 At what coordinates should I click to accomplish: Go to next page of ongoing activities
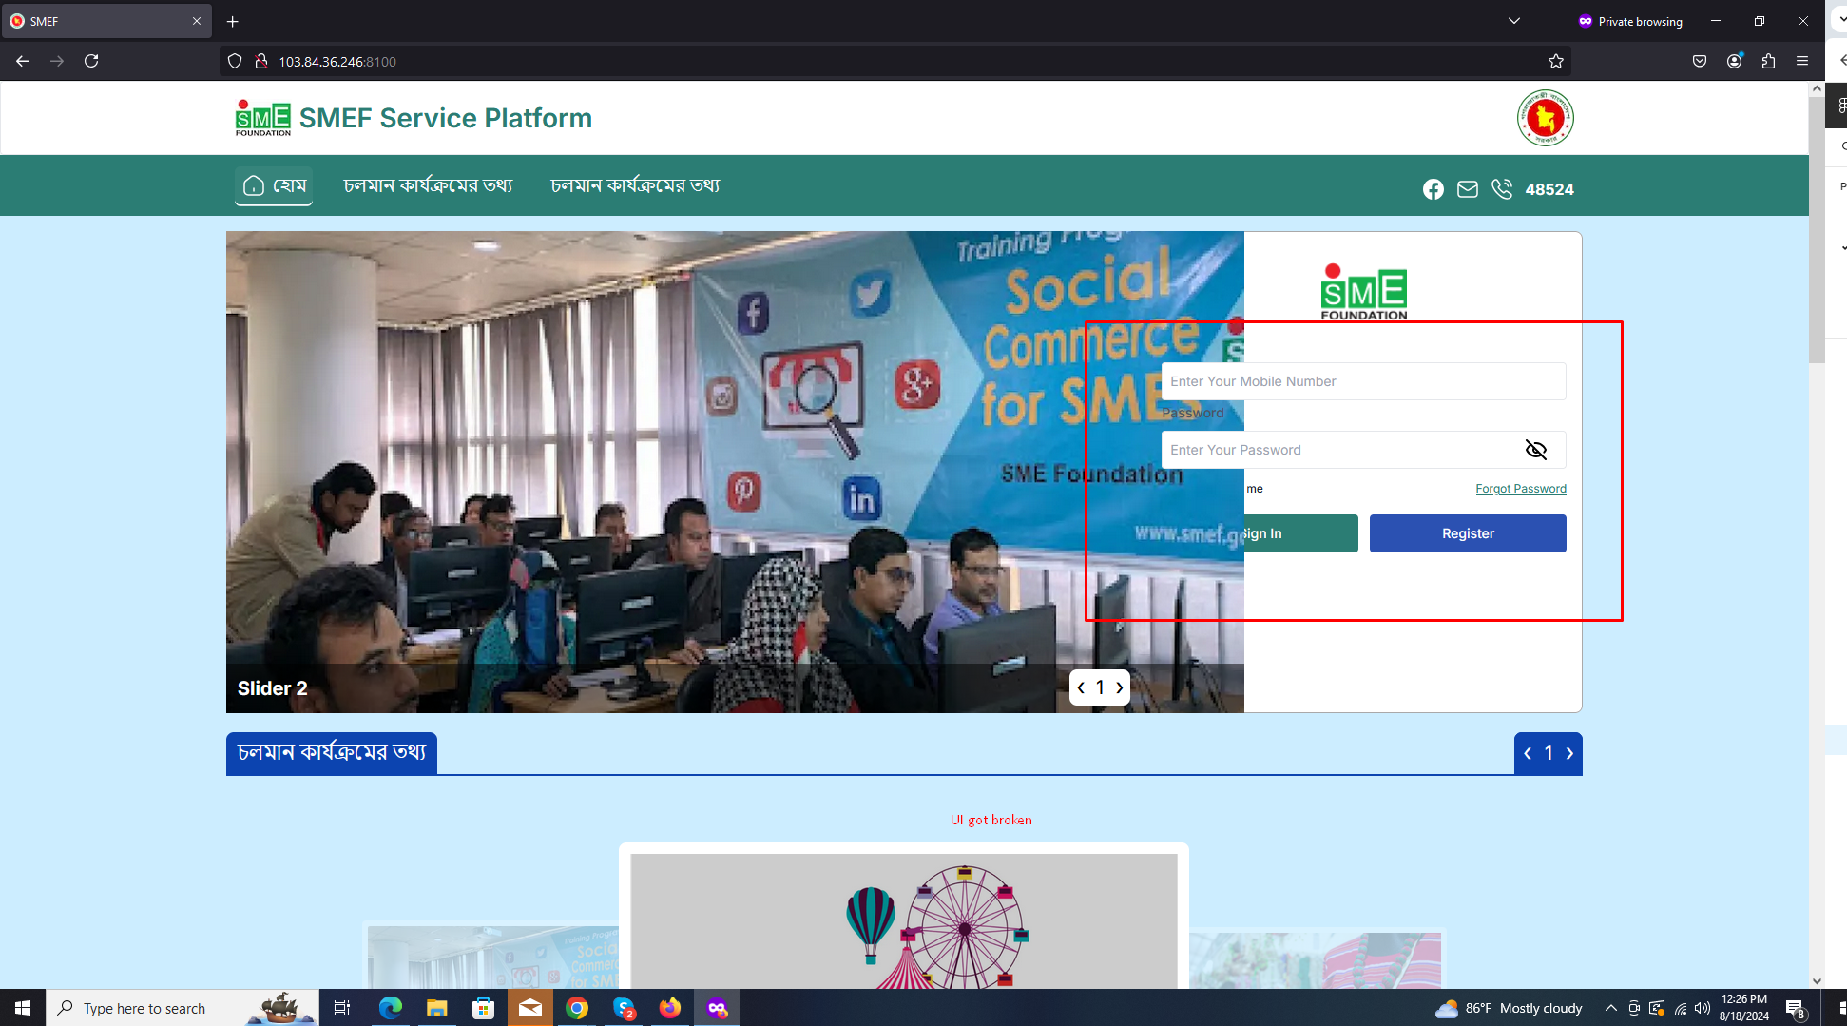pyautogui.click(x=1569, y=753)
